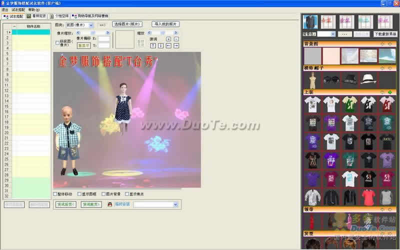Switch to the 购物导航及网络营销 tab

(x=90, y=16)
